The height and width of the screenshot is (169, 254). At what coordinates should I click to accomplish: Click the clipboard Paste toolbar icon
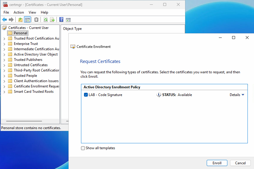click(36, 20)
